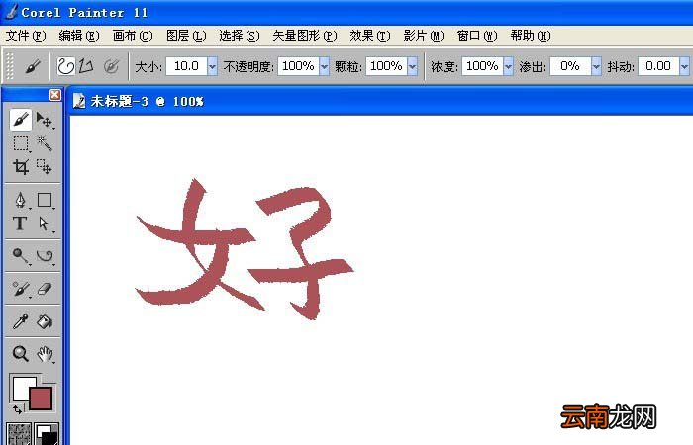
Task: Select the Paint Bucket tool
Action: [x=45, y=321]
